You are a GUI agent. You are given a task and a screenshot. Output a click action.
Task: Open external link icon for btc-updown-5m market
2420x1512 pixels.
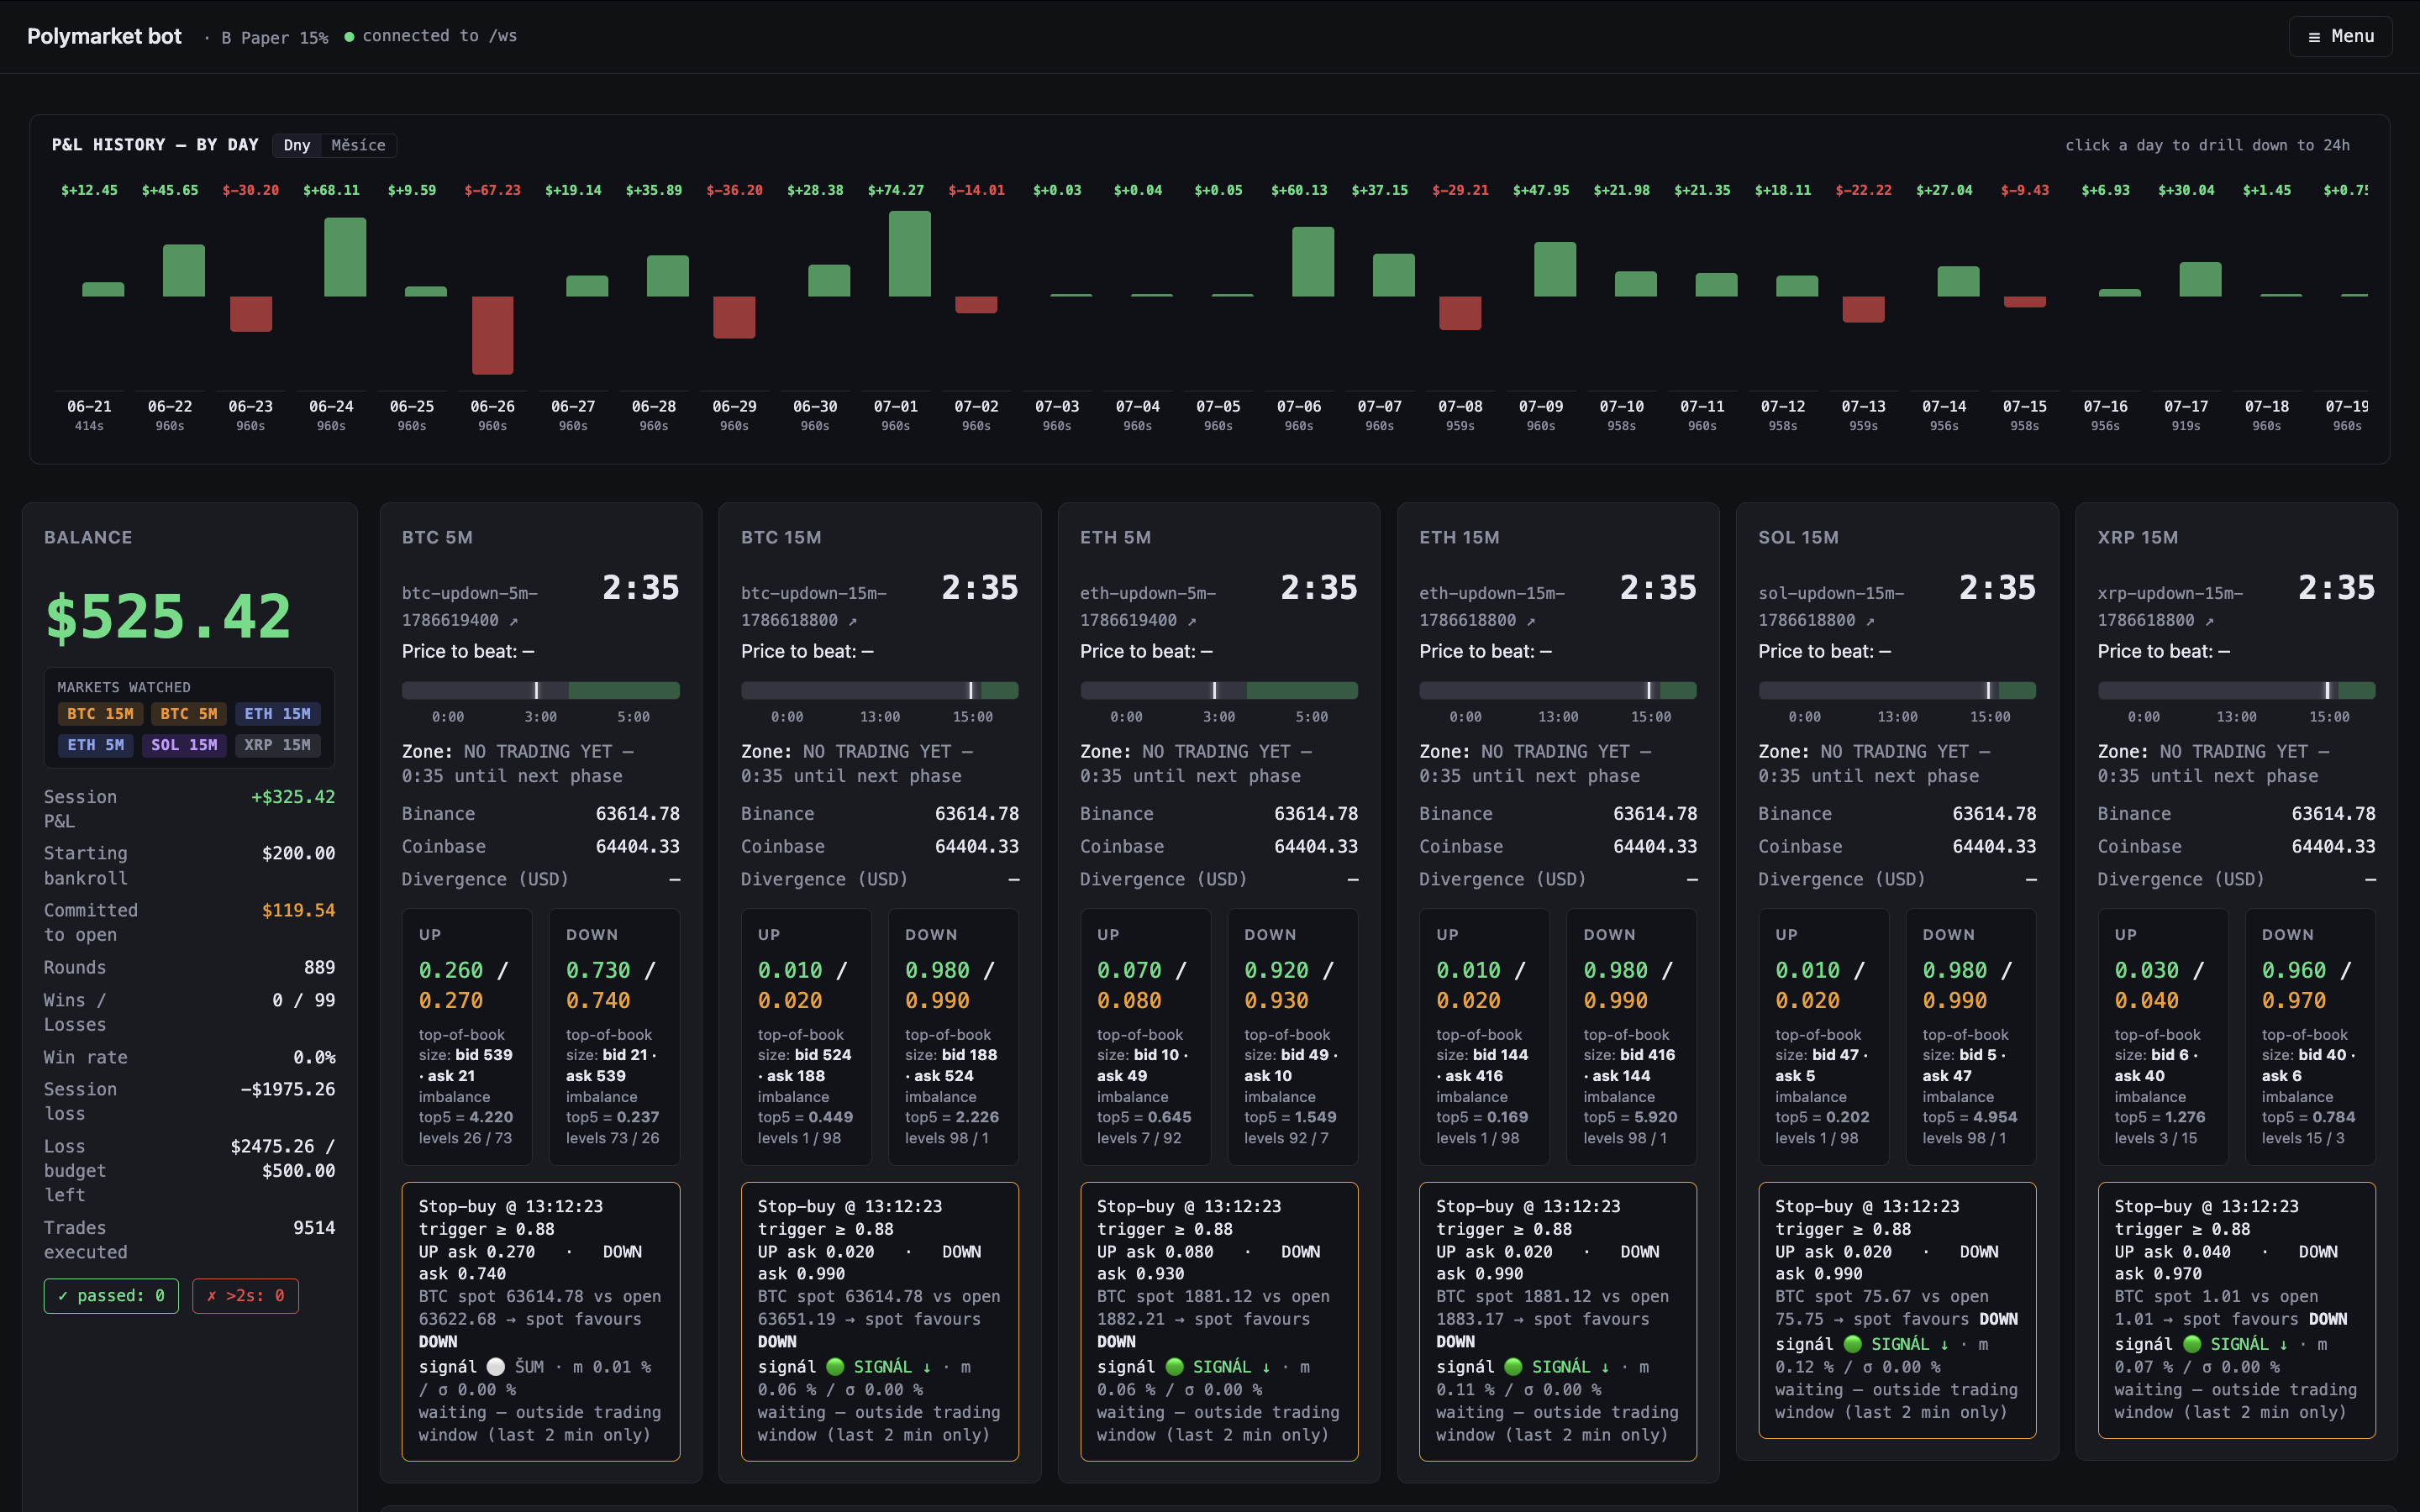click(514, 621)
